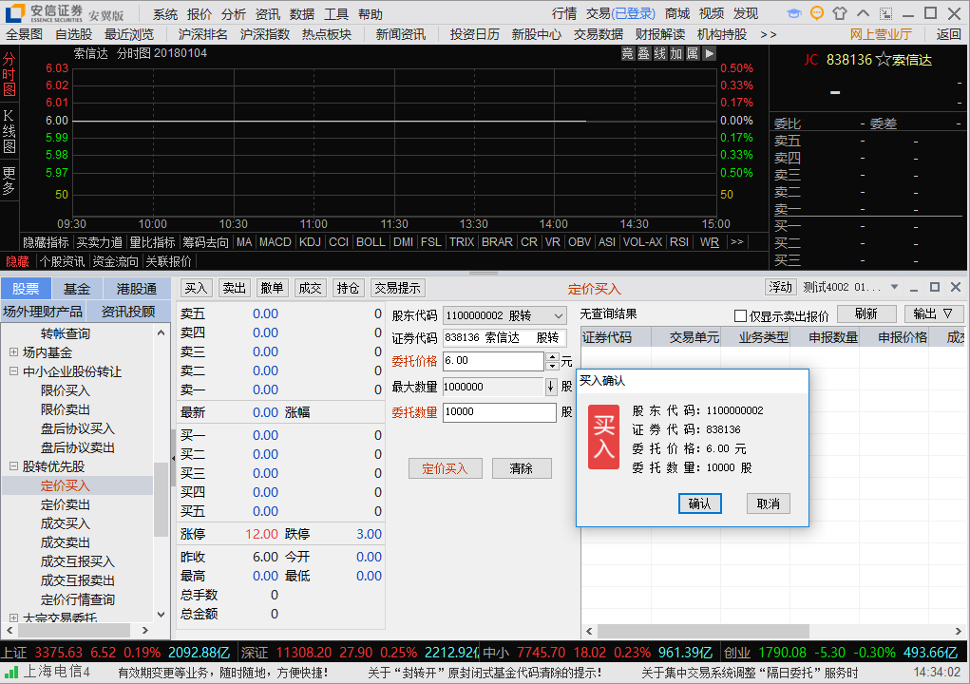Switch to the K线图 view toggle
Screen dimensions: 970x684
click(x=10, y=131)
